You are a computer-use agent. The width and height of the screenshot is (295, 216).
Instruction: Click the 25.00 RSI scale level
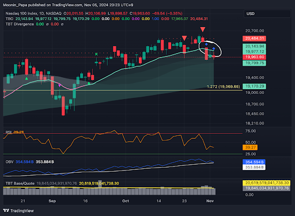pyautogui.click(x=251, y=154)
